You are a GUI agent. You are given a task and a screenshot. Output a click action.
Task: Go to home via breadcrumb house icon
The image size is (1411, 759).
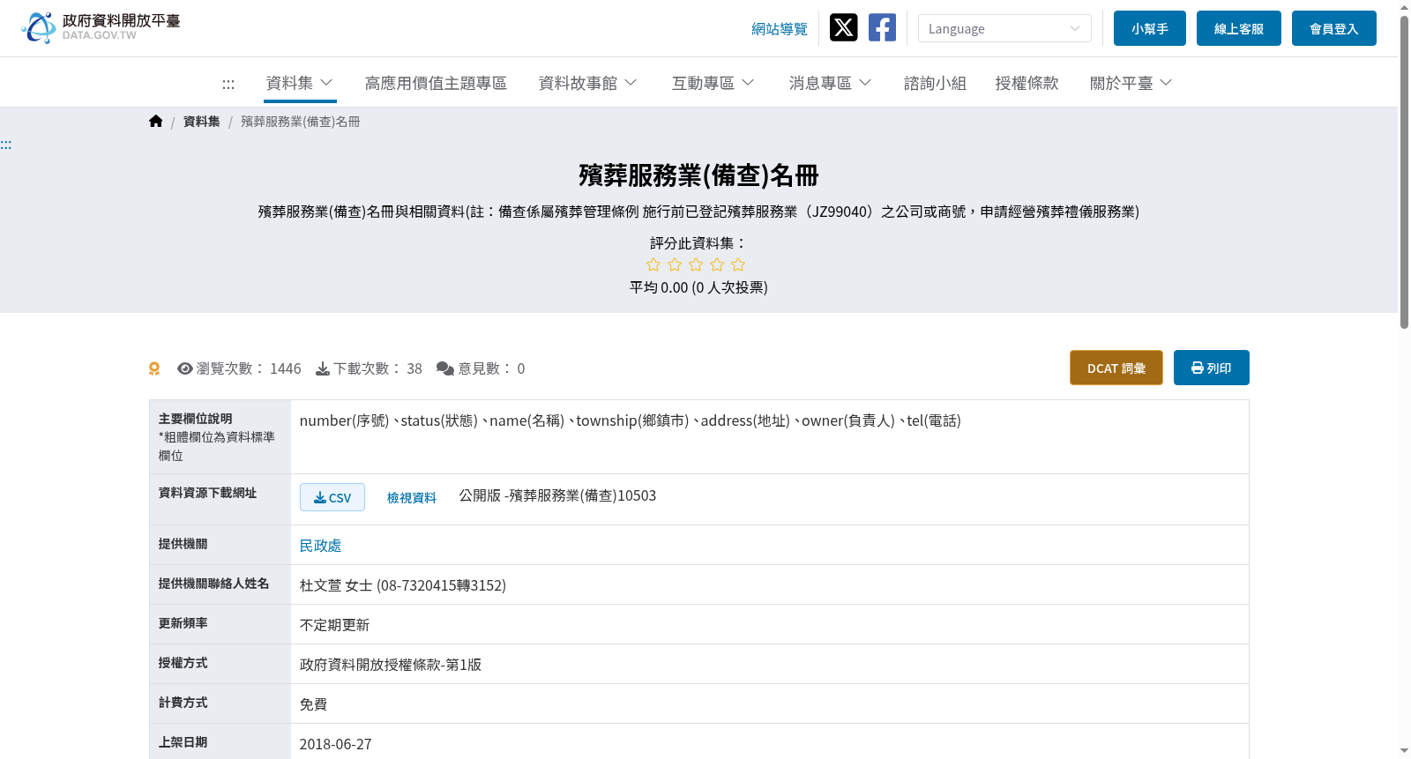156,122
